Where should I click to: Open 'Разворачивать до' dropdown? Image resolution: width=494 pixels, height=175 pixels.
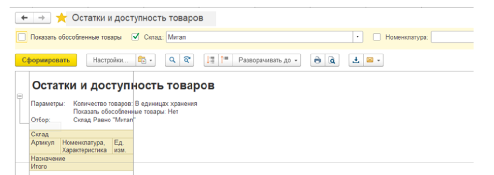(x=266, y=60)
